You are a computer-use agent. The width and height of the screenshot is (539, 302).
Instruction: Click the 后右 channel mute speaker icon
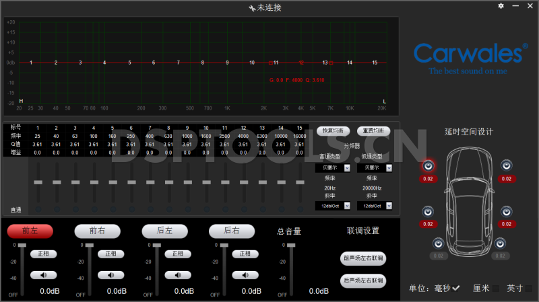pos(245,274)
